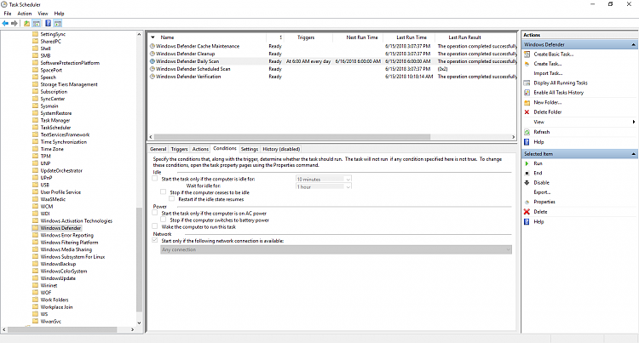Click the down arrow of the tree scrollbar
Screen dimensions: 639x343
click(139, 323)
